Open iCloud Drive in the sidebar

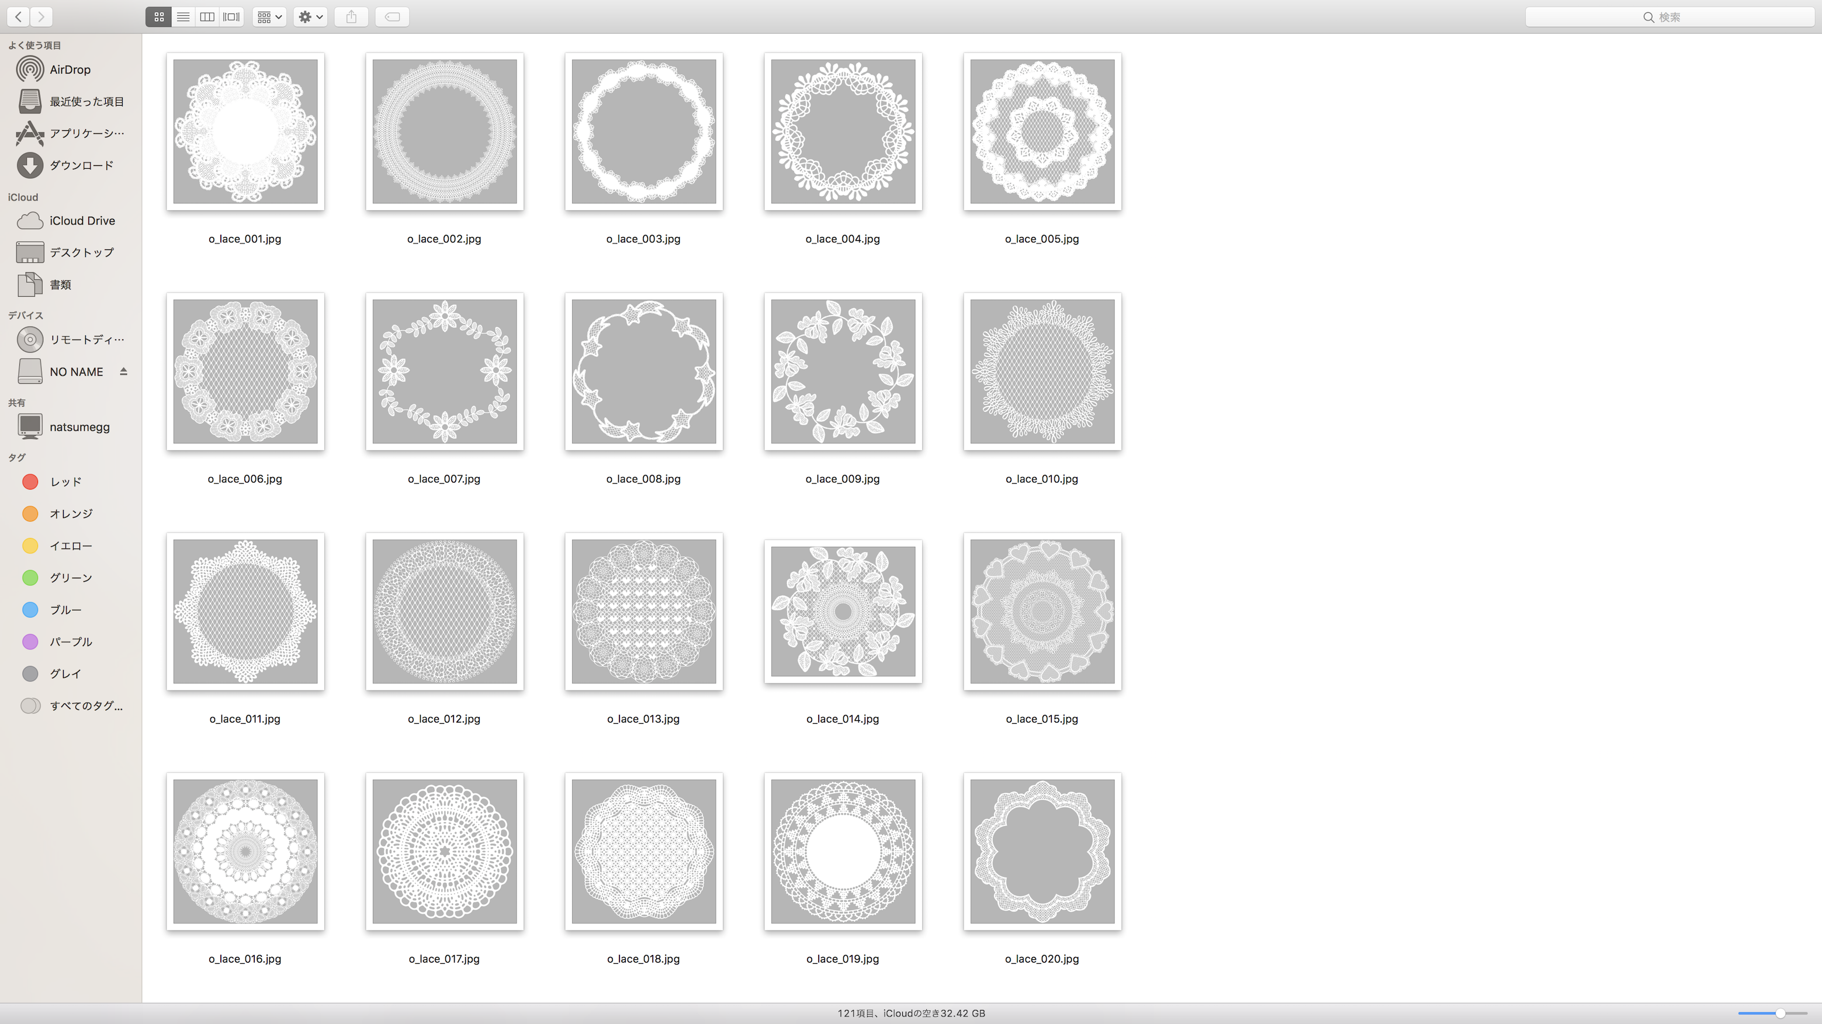[81, 221]
